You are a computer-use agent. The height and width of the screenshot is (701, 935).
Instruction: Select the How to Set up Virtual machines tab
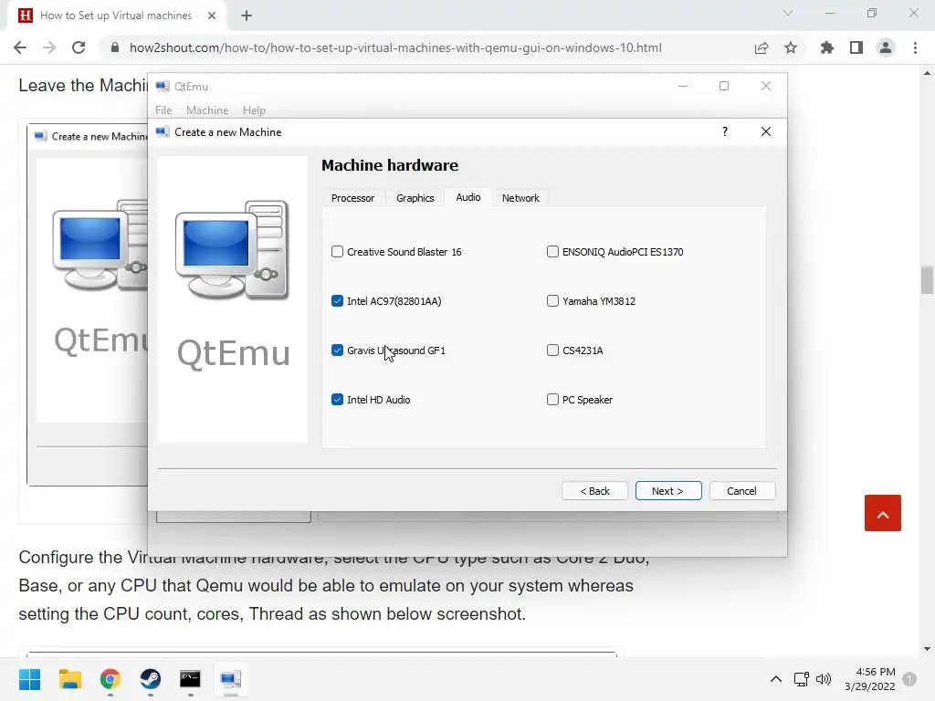click(118, 16)
